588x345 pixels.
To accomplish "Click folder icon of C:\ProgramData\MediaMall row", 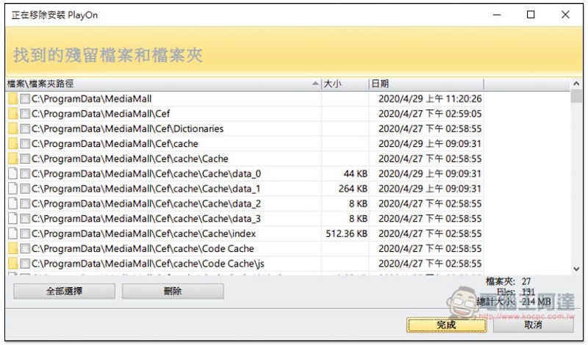I will tap(12, 99).
